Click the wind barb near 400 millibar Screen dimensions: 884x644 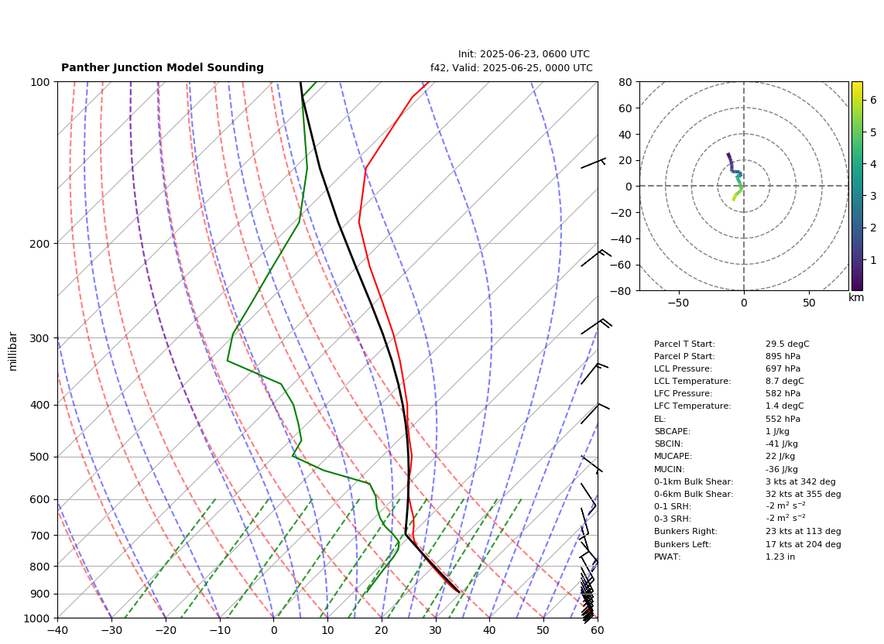595,413
